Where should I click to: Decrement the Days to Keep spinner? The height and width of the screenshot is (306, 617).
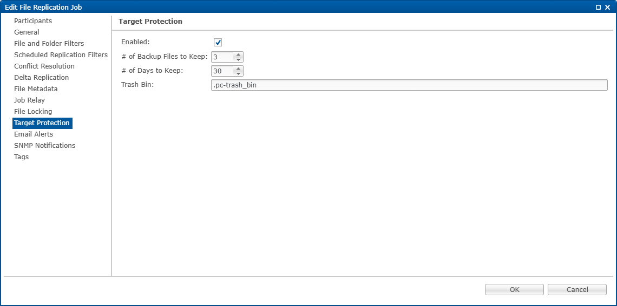tap(238, 73)
